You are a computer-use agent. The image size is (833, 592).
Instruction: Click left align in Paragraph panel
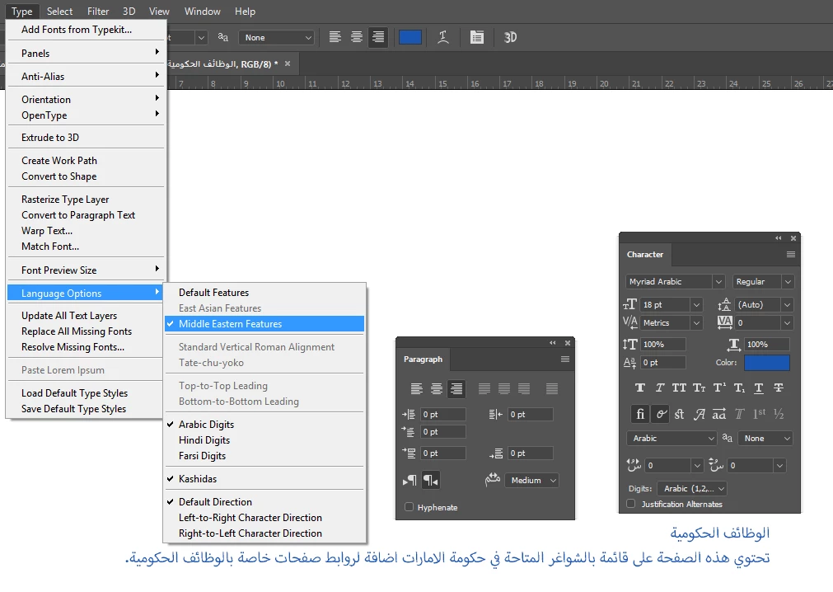417,389
